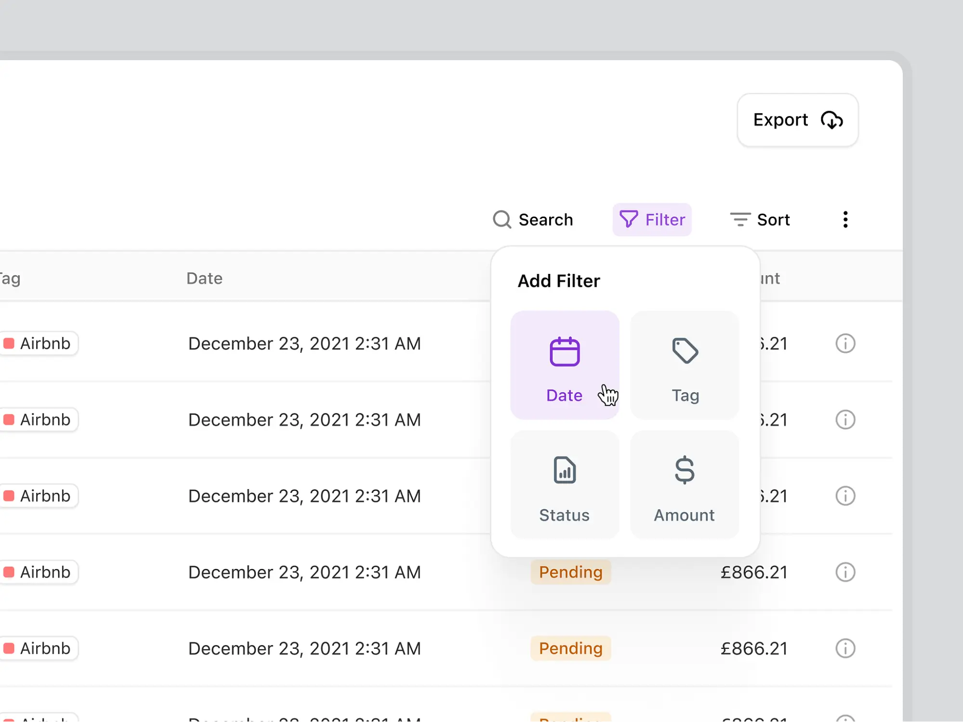Click info icon on first Airbnb row
Viewport: 963px width, 722px height.
pos(845,344)
